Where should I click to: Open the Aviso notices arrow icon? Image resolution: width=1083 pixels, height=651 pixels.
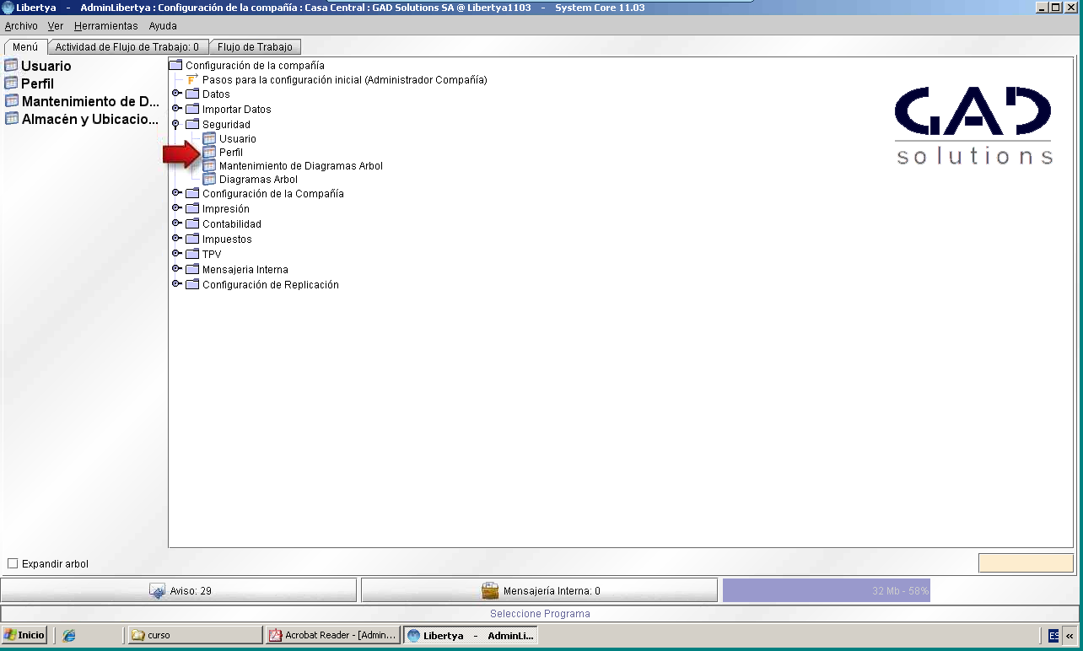(157, 591)
